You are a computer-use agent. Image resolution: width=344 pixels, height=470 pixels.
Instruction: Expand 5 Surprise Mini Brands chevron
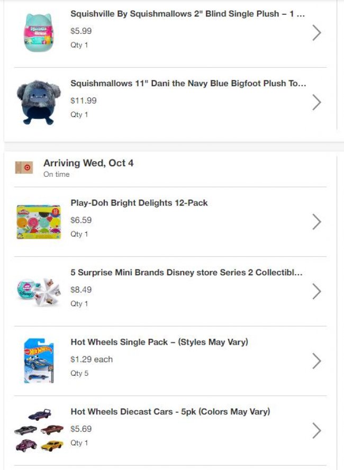(x=316, y=291)
